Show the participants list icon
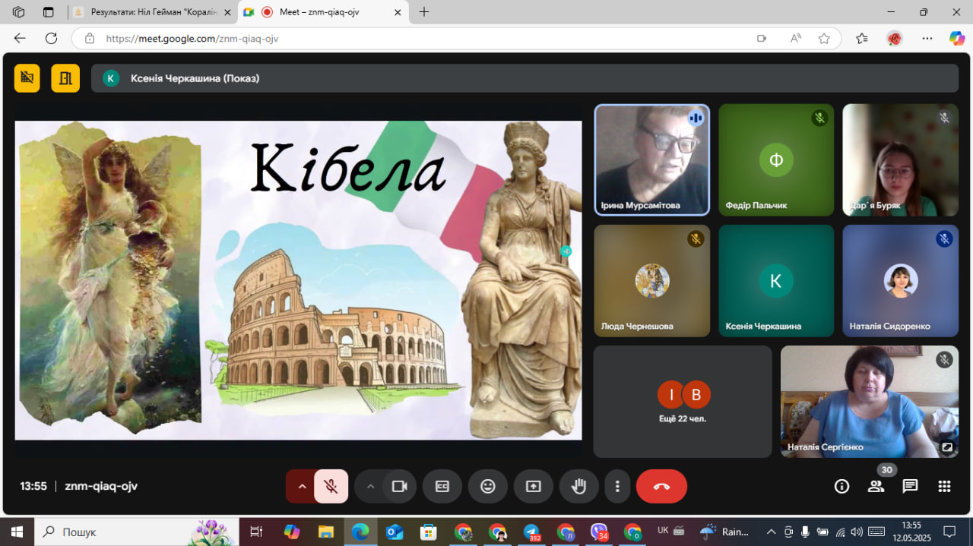The image size is (973, 546). coord(876,486)
